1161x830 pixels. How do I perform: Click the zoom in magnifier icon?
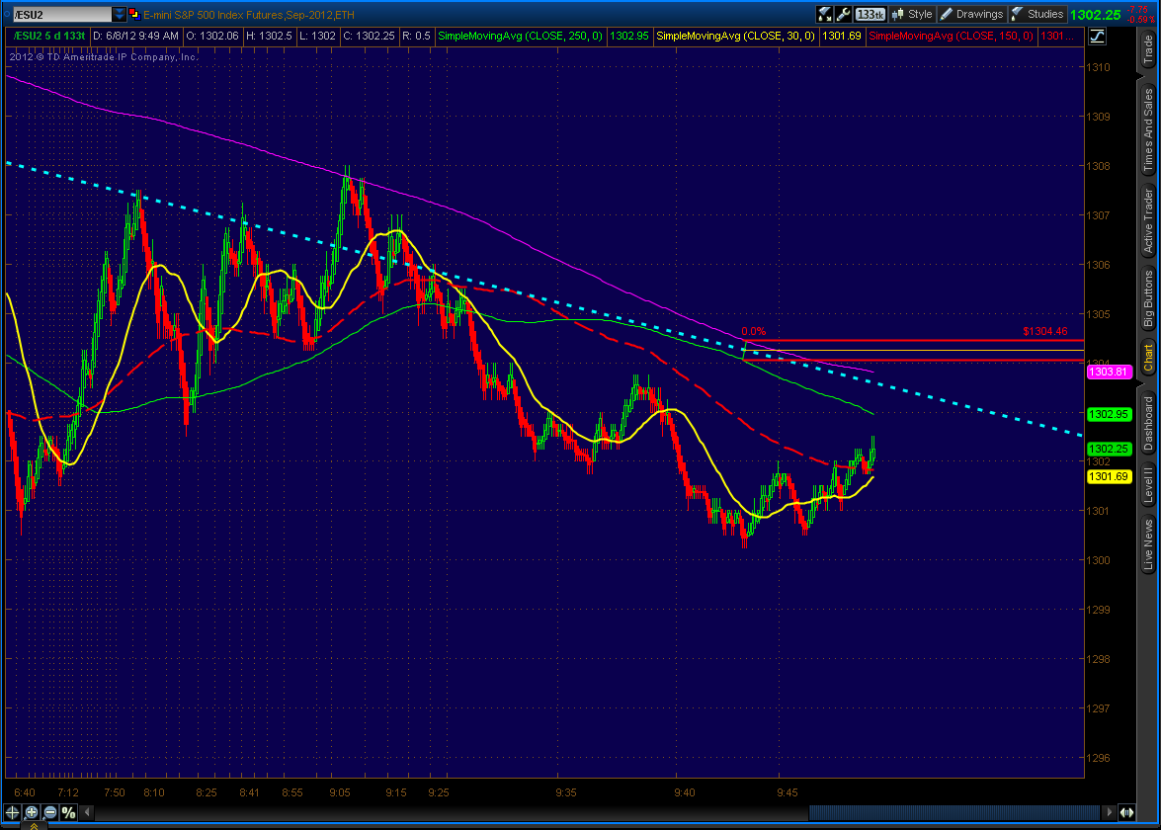coord(32,812)
